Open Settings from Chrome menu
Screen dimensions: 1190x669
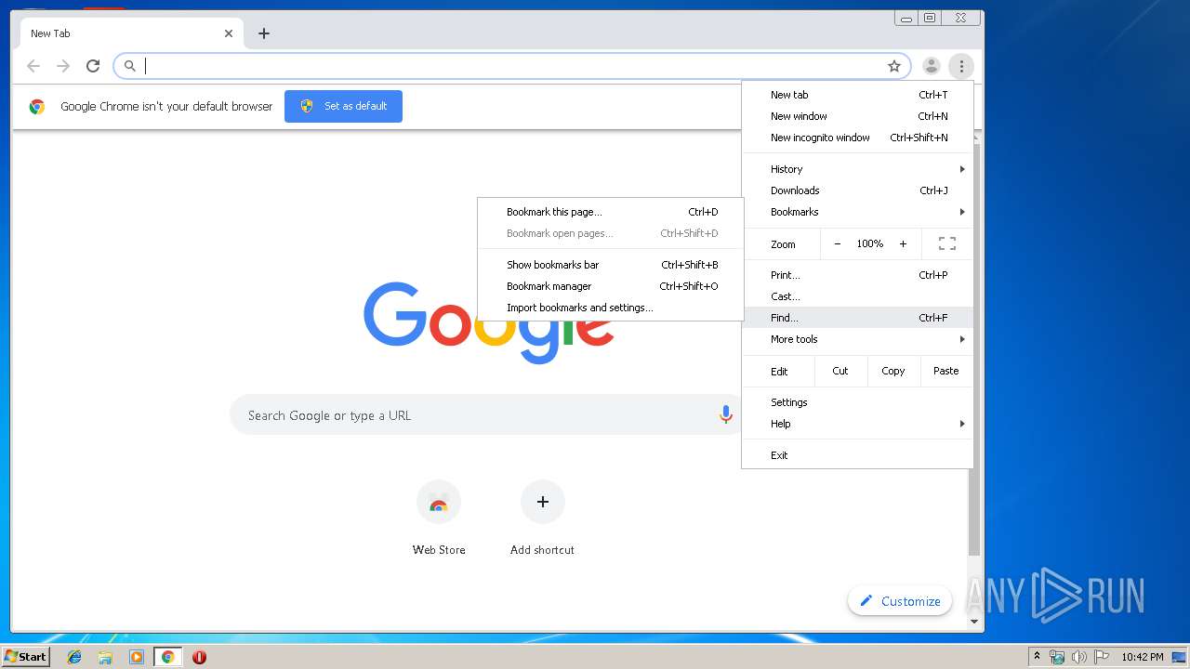coord(857,402)
